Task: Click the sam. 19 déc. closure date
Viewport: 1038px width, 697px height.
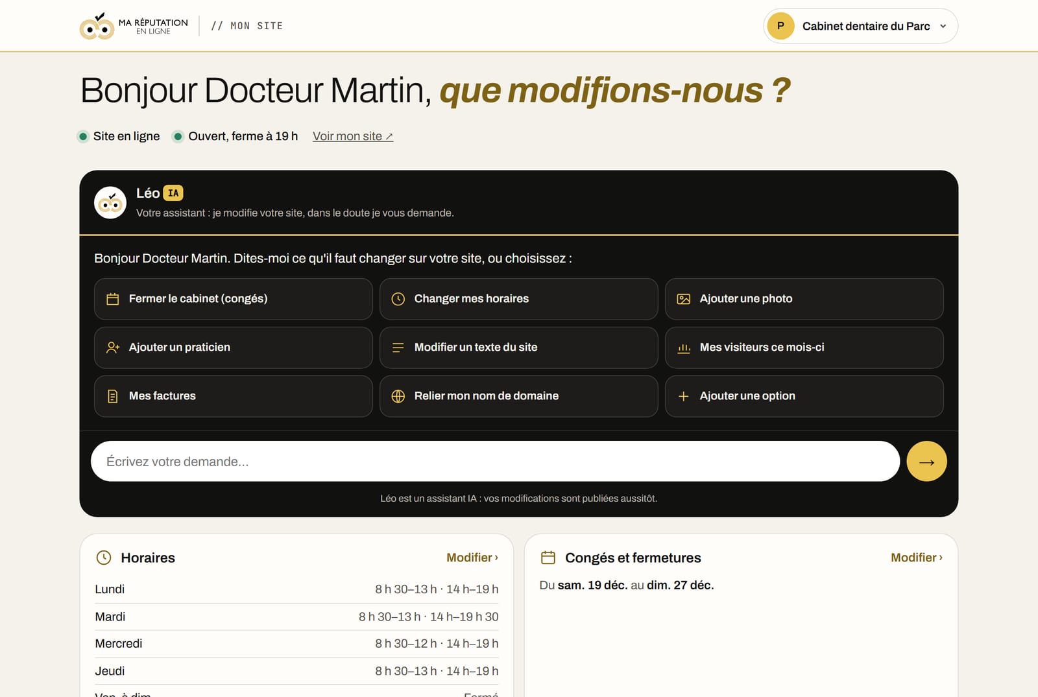Action: click(592, 585)
